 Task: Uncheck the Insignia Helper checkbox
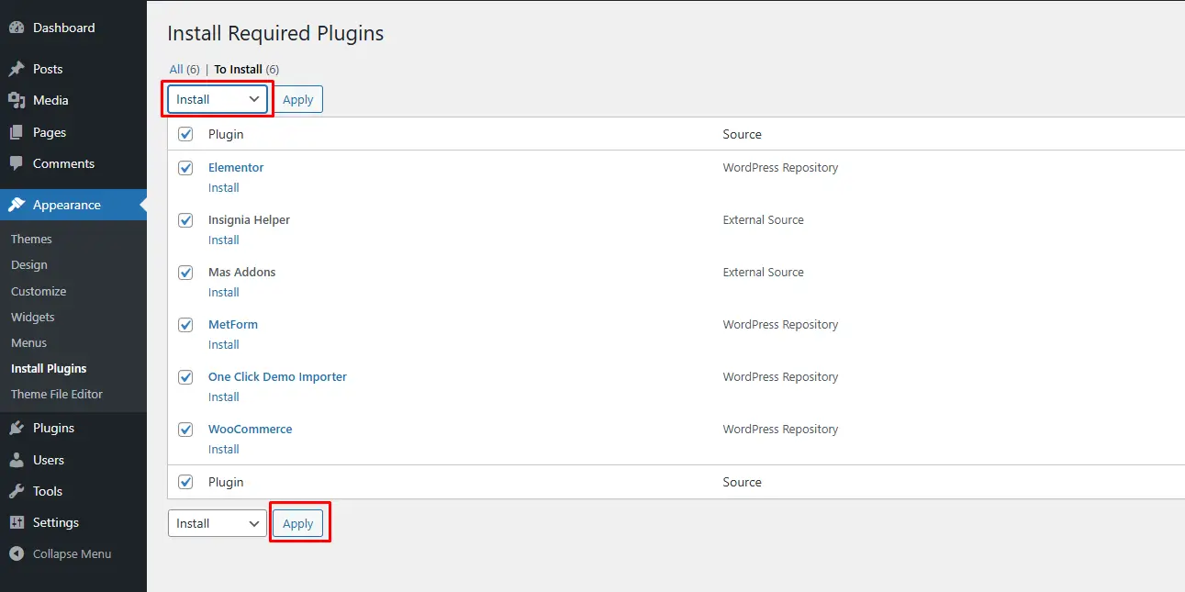(186, 220)
